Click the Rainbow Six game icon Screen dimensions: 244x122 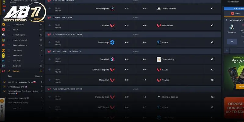click(3, 56)
